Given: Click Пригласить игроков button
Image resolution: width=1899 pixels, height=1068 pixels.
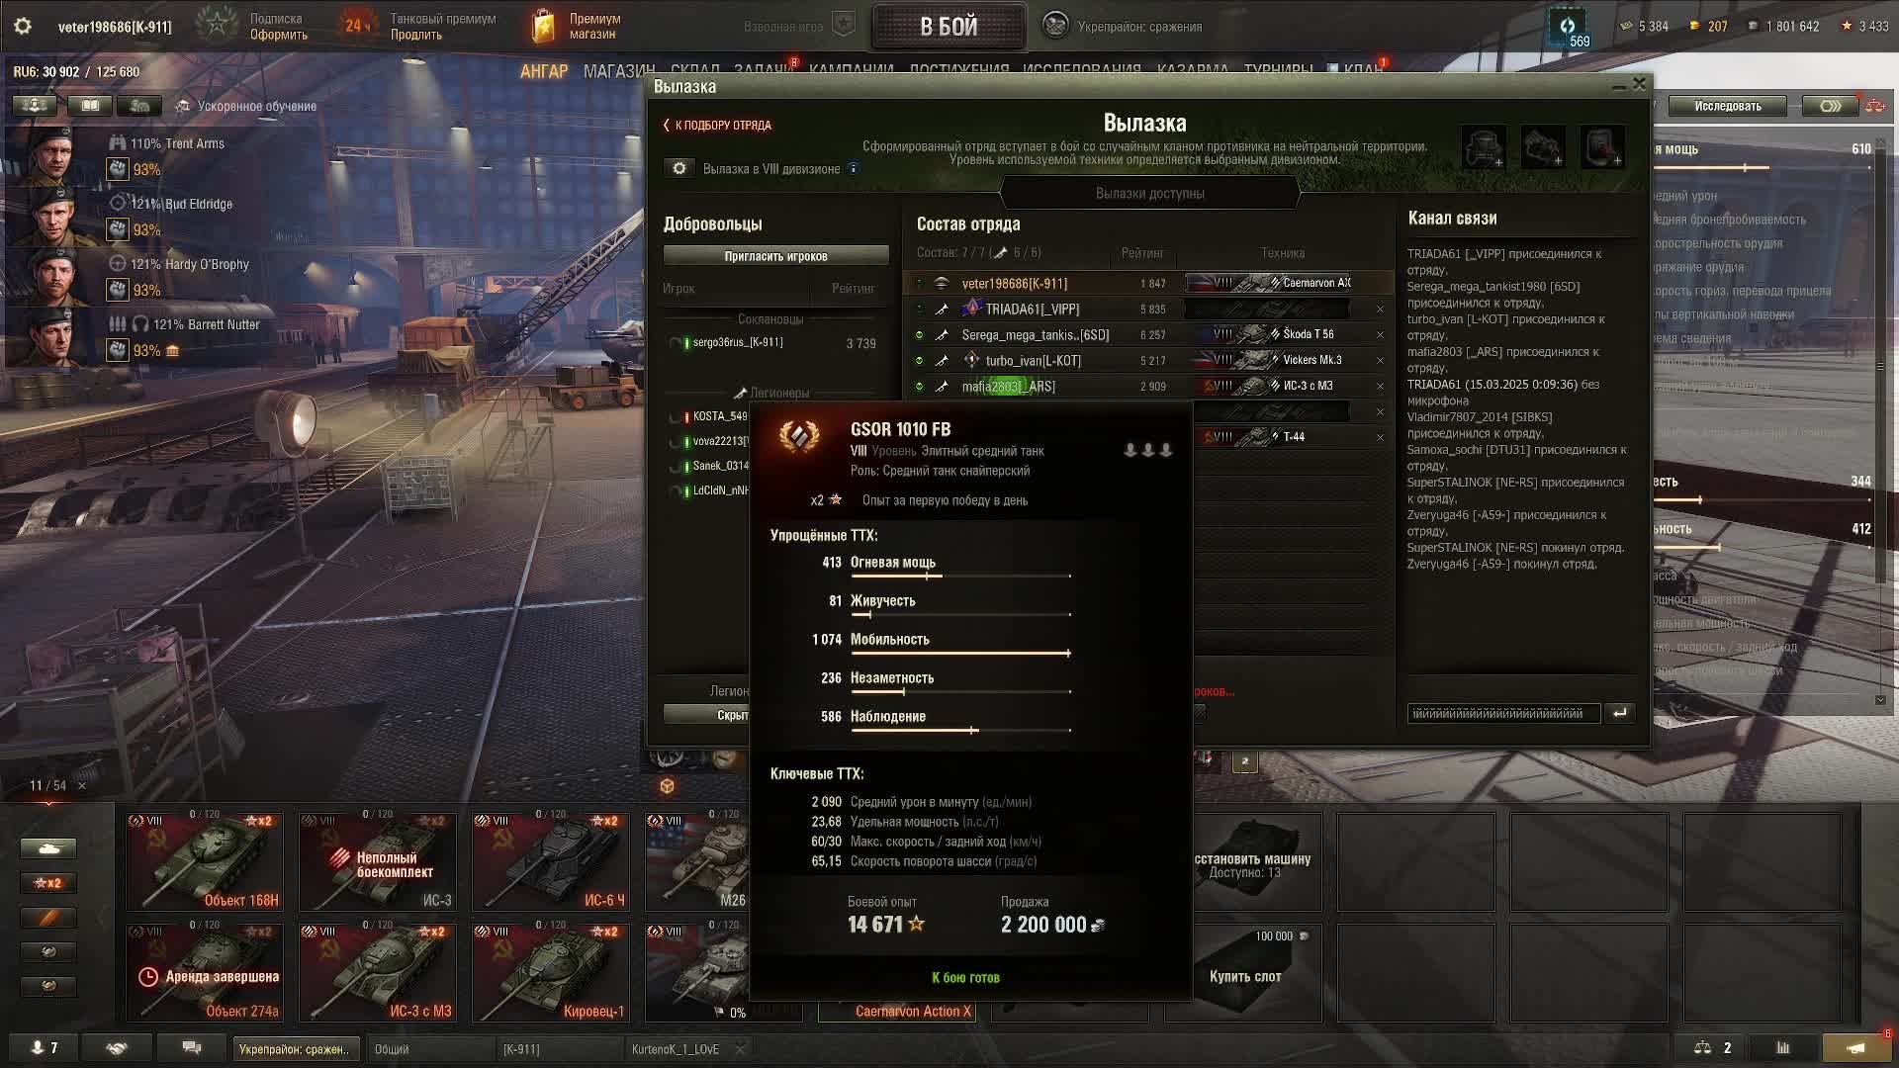Looking at the screenshot, I should click(x=776, y=256).
